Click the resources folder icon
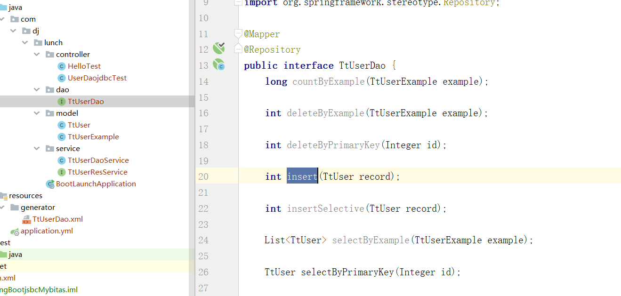The height and width of the screenshot is (296, 621). tap(4, 196)
